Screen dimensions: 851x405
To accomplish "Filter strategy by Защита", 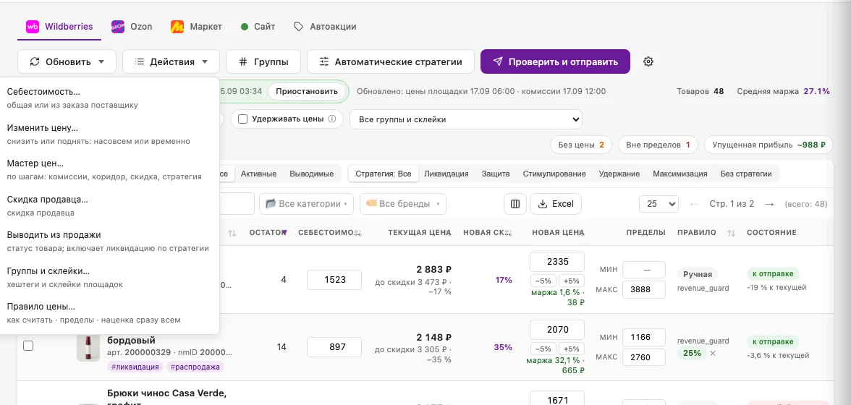I will tap(496, 174).
